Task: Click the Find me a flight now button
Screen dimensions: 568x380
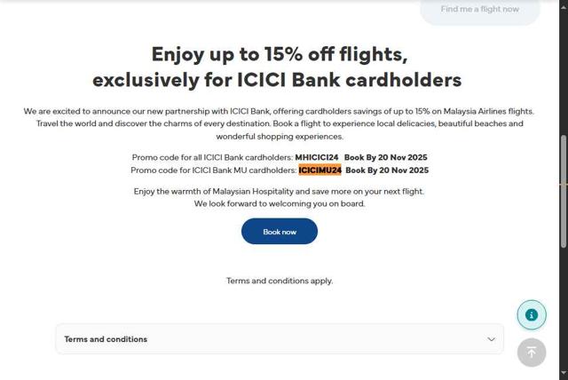Action: 479,10
